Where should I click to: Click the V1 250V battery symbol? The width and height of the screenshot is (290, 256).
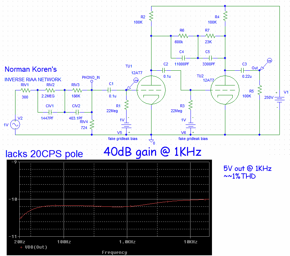(279, 100)
